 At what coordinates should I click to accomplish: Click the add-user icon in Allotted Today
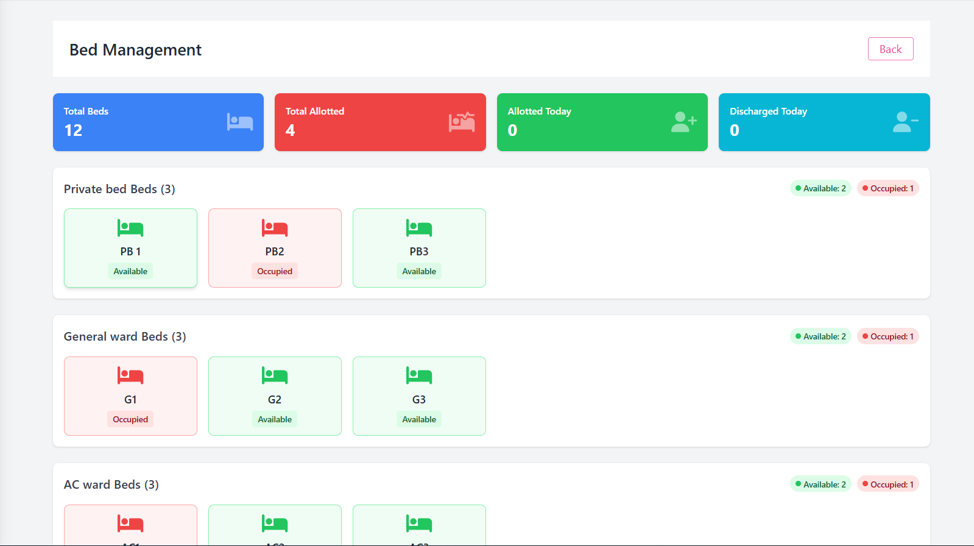click(x=683, y=122)
